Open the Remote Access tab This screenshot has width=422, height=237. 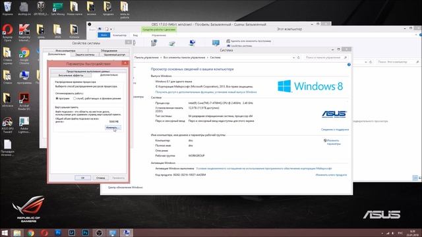(114, 55)
